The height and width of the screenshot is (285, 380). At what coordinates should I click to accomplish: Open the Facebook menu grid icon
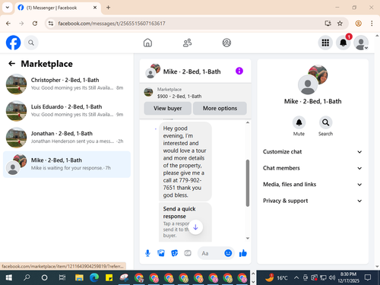[x=325, y=43]
